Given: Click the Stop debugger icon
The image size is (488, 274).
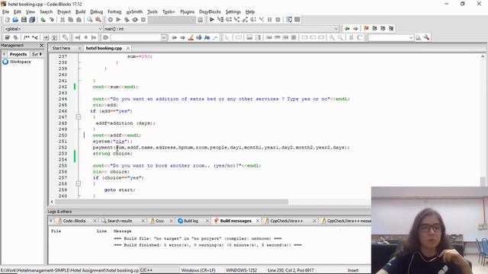Looking at the screenshot, I should click(x=278, y=20).
